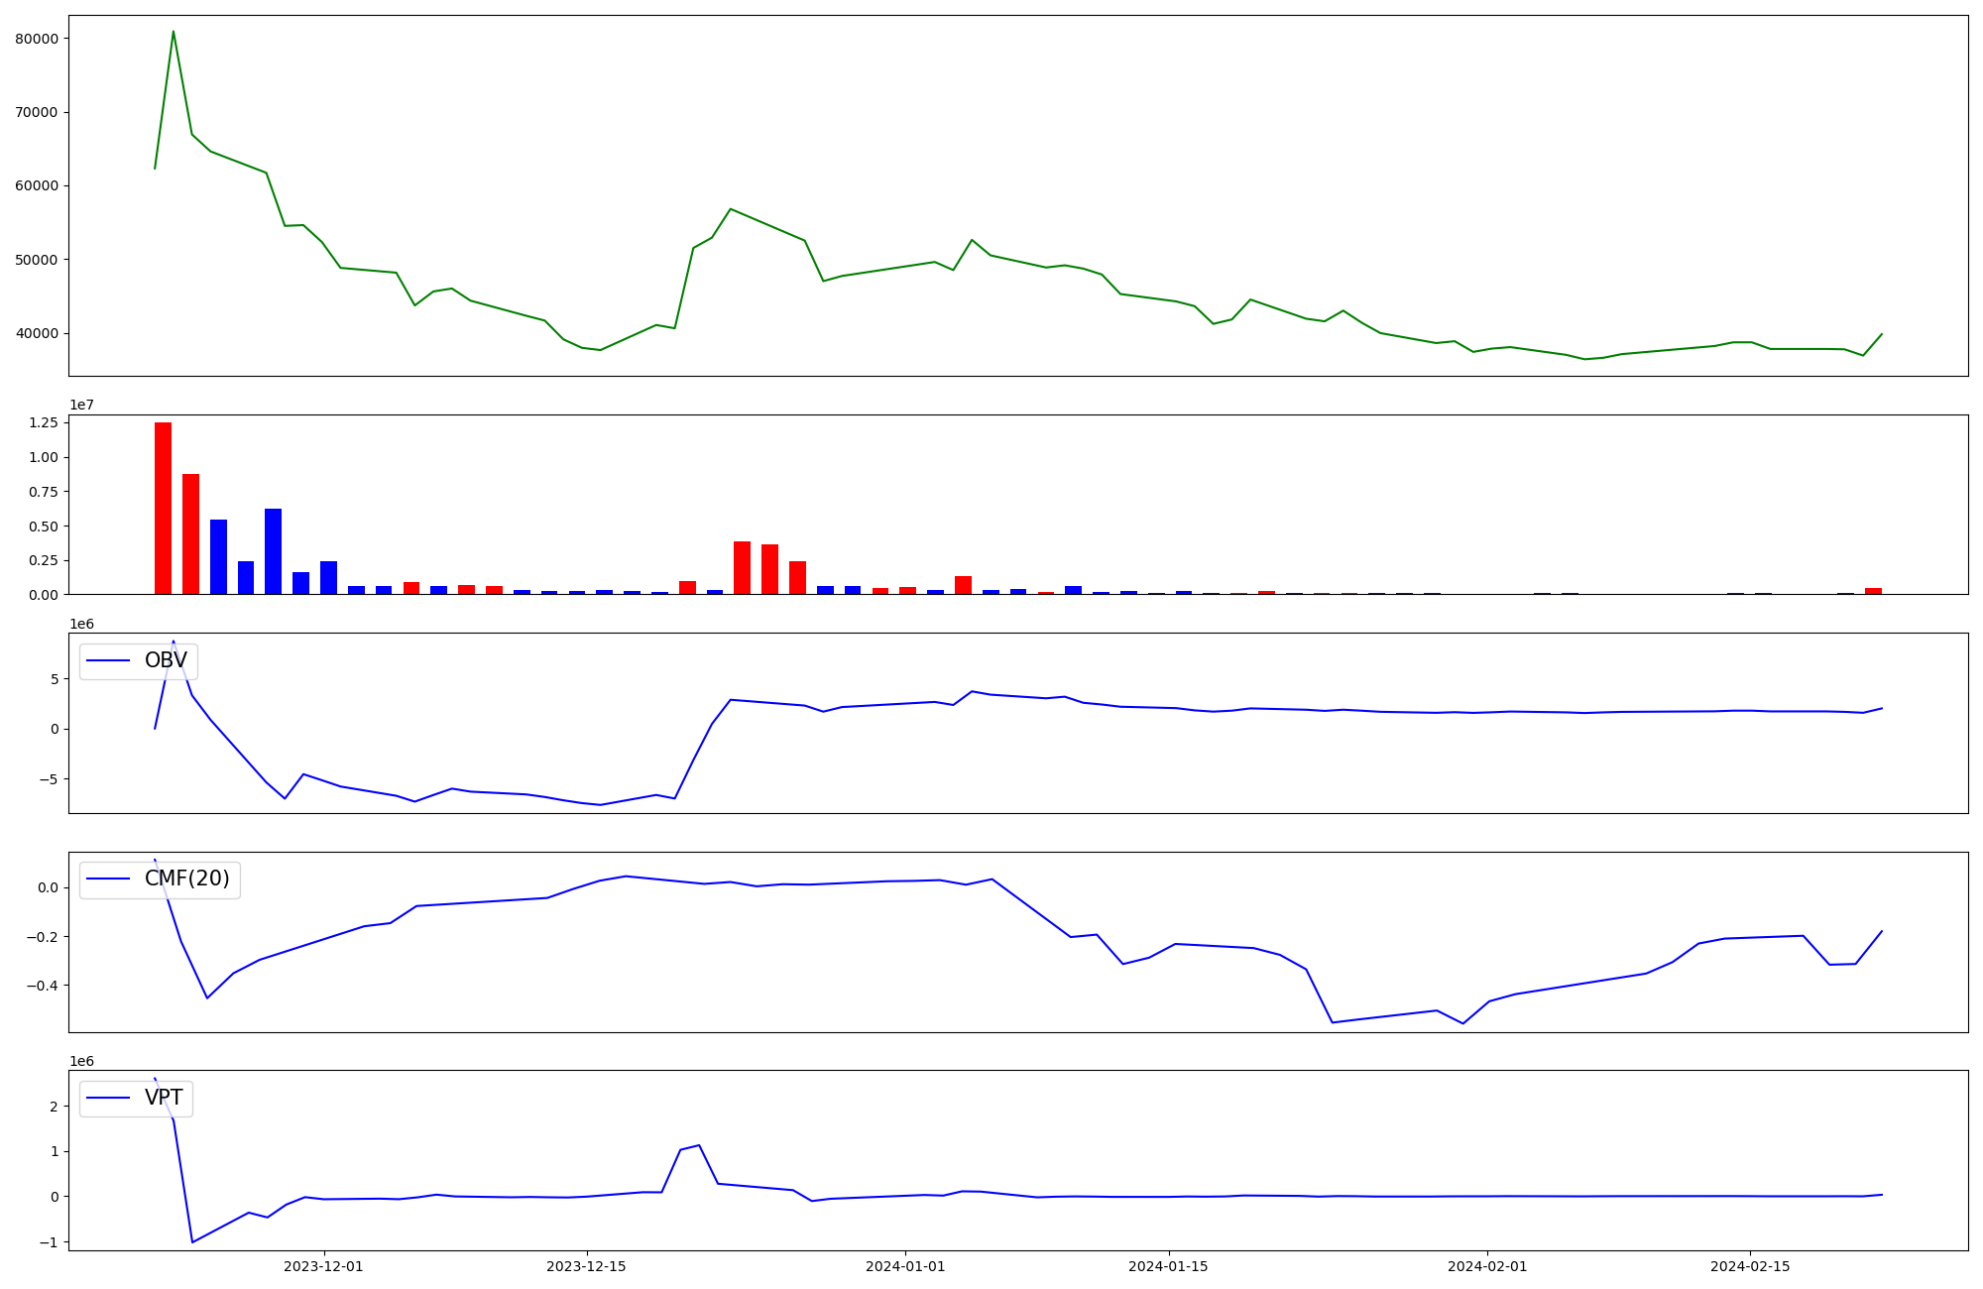
Task: Click the 2024-01-01 x-axis date label
Action: click(x=905, y=1266)
